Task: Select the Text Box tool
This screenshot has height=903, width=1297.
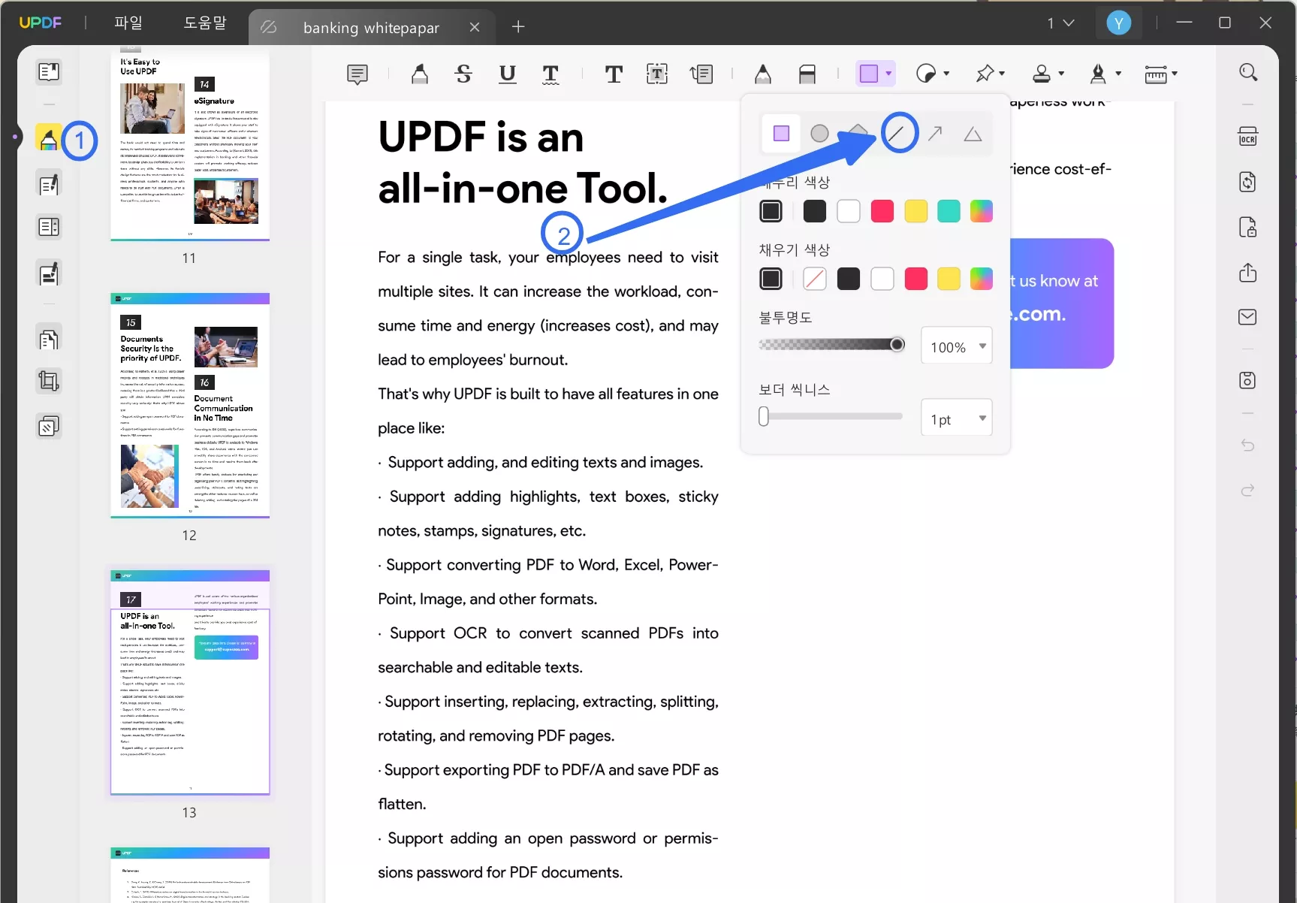Action: (x=657, y=74)
